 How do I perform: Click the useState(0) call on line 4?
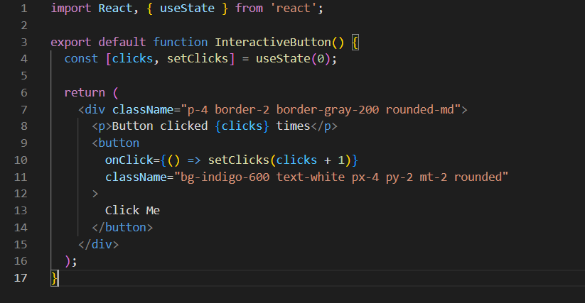tap(294, 59)
